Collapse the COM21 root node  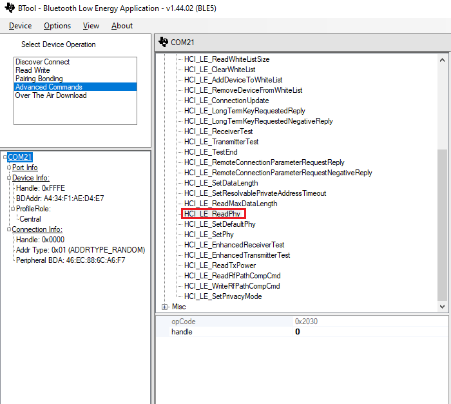point(5,157)
